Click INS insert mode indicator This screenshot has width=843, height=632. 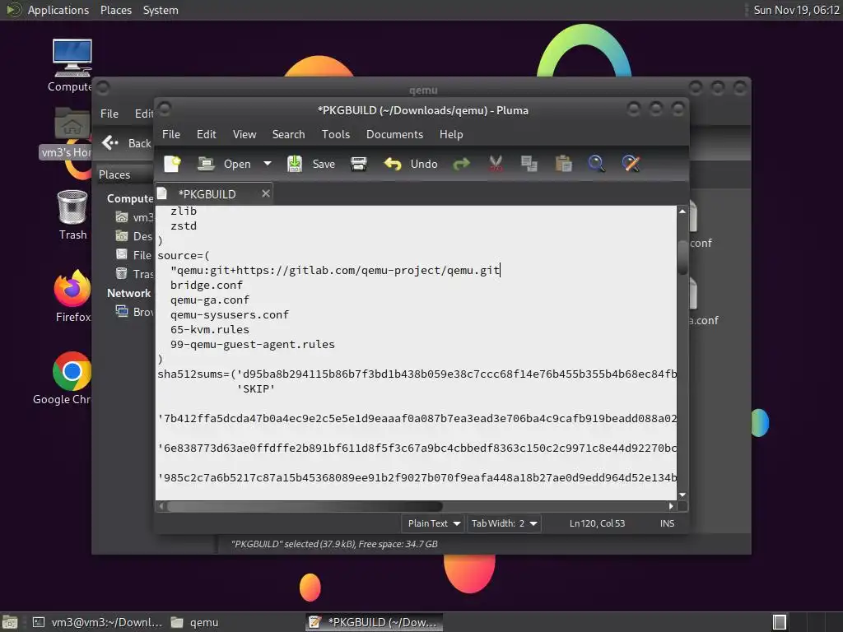click(667, 523)
